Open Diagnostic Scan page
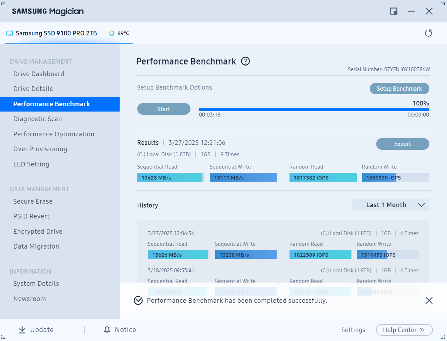 point(38,119)
